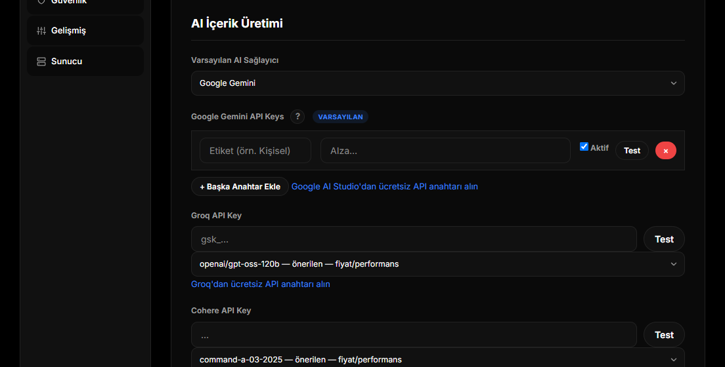The width and height of the screenshot is (725, 367).
Task: Focus the Gemini API key field
Action: [x=445, y=151]
